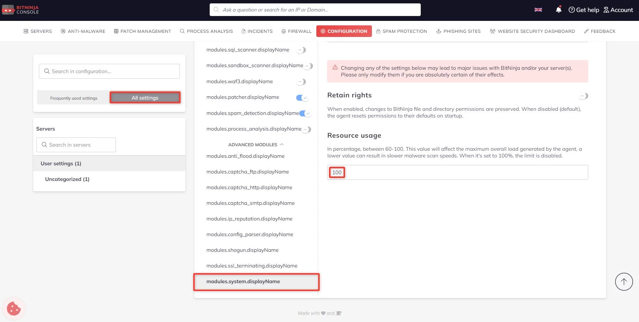Open the notifications bell
This screenshot has height=322, width=639.
tap(558, 10)
